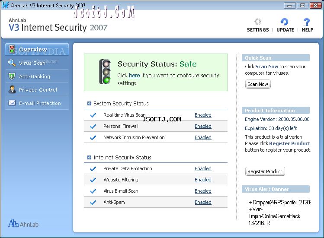This screenshot has height=238, width=324.
Task: Click the HELP label
Action: tap(308, 30)
